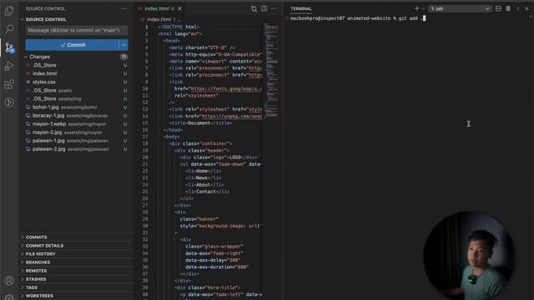
Task: Expand the Commits section
Action: (36, 237)
